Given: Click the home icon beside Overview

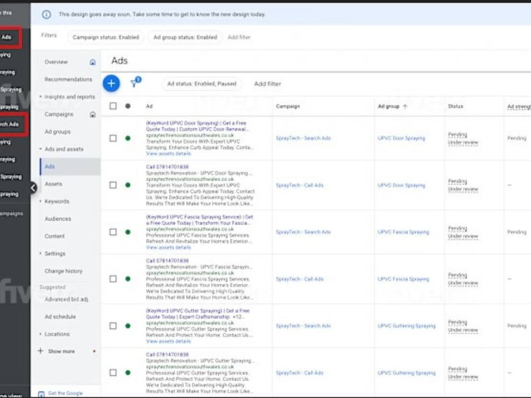Looking at the screenshot, I should pos(92,62).
